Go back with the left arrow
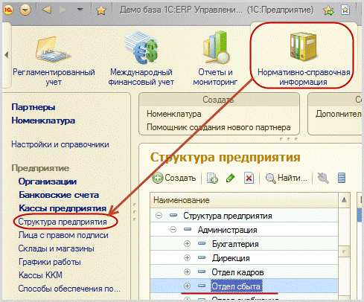 point(47,10)
